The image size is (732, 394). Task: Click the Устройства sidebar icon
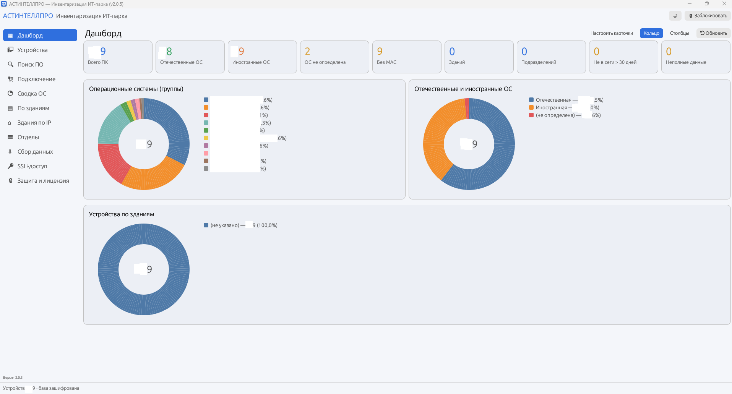coord(10,50)
